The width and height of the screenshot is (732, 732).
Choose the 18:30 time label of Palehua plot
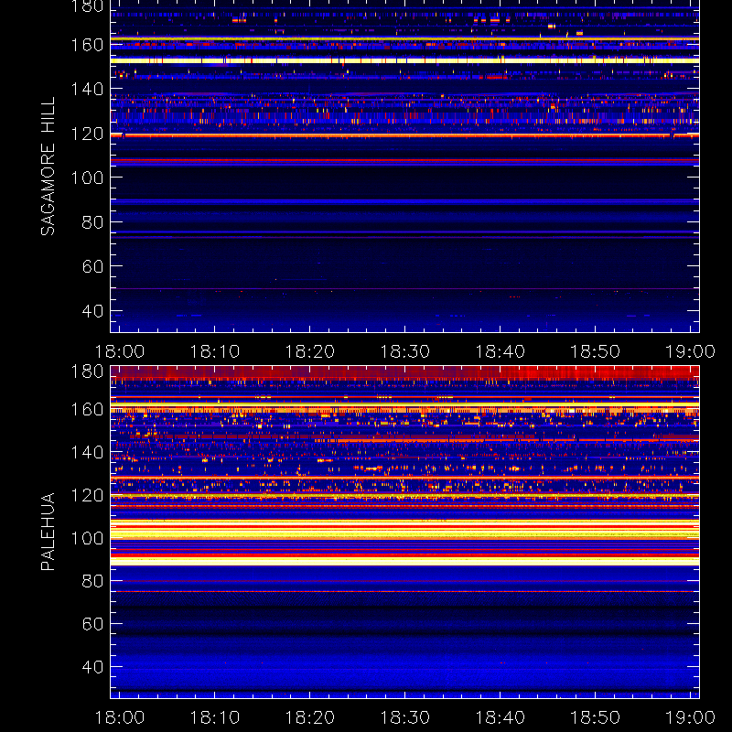coord(404,717)
